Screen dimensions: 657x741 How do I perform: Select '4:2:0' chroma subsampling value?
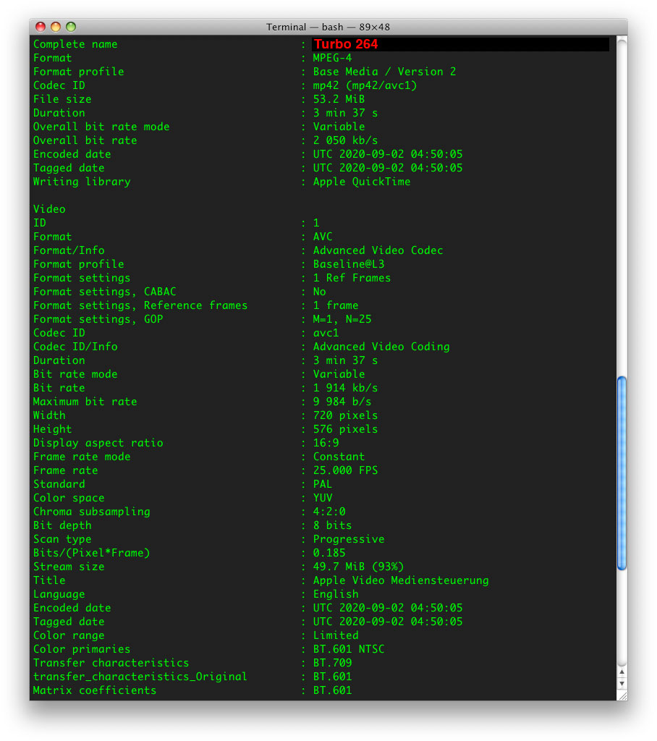[329, 512]
